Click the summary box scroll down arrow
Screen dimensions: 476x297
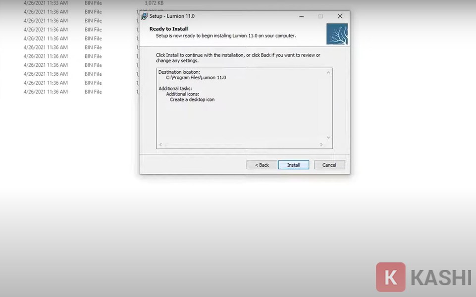[328, 138]
